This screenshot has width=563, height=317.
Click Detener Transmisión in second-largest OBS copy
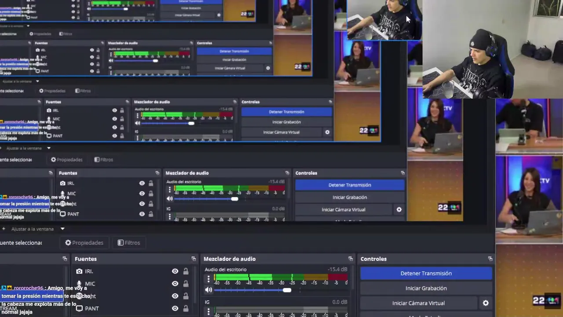tap(350, 185)
